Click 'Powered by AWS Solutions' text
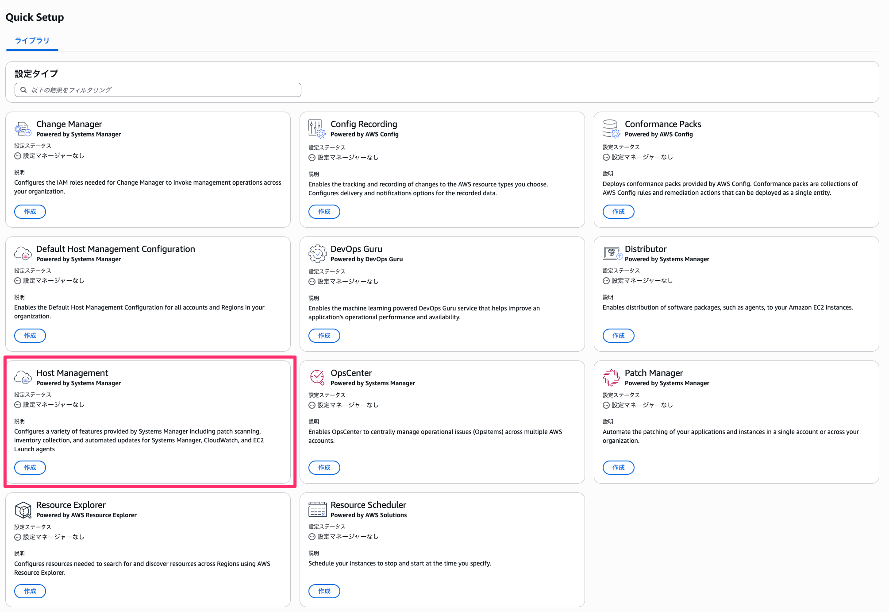 pos(369,515)
